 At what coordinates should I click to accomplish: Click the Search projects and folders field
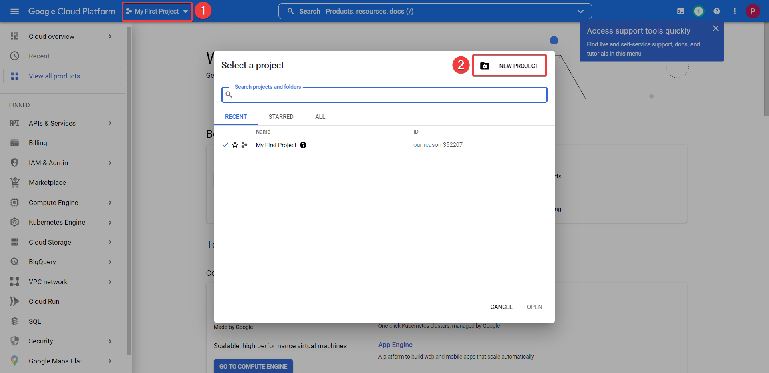(384, 95)
